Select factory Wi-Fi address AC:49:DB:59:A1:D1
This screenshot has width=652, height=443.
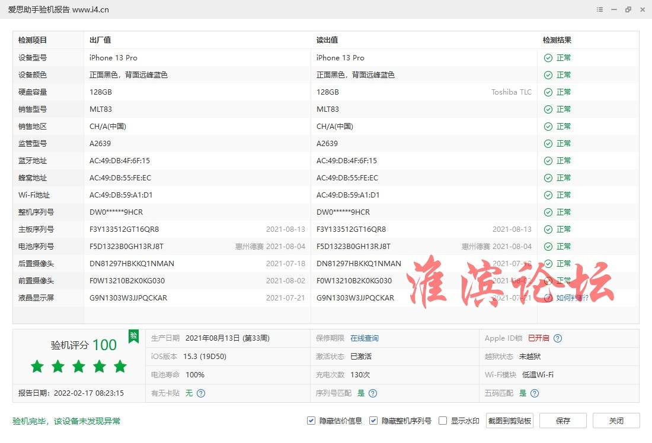(121, 195)
